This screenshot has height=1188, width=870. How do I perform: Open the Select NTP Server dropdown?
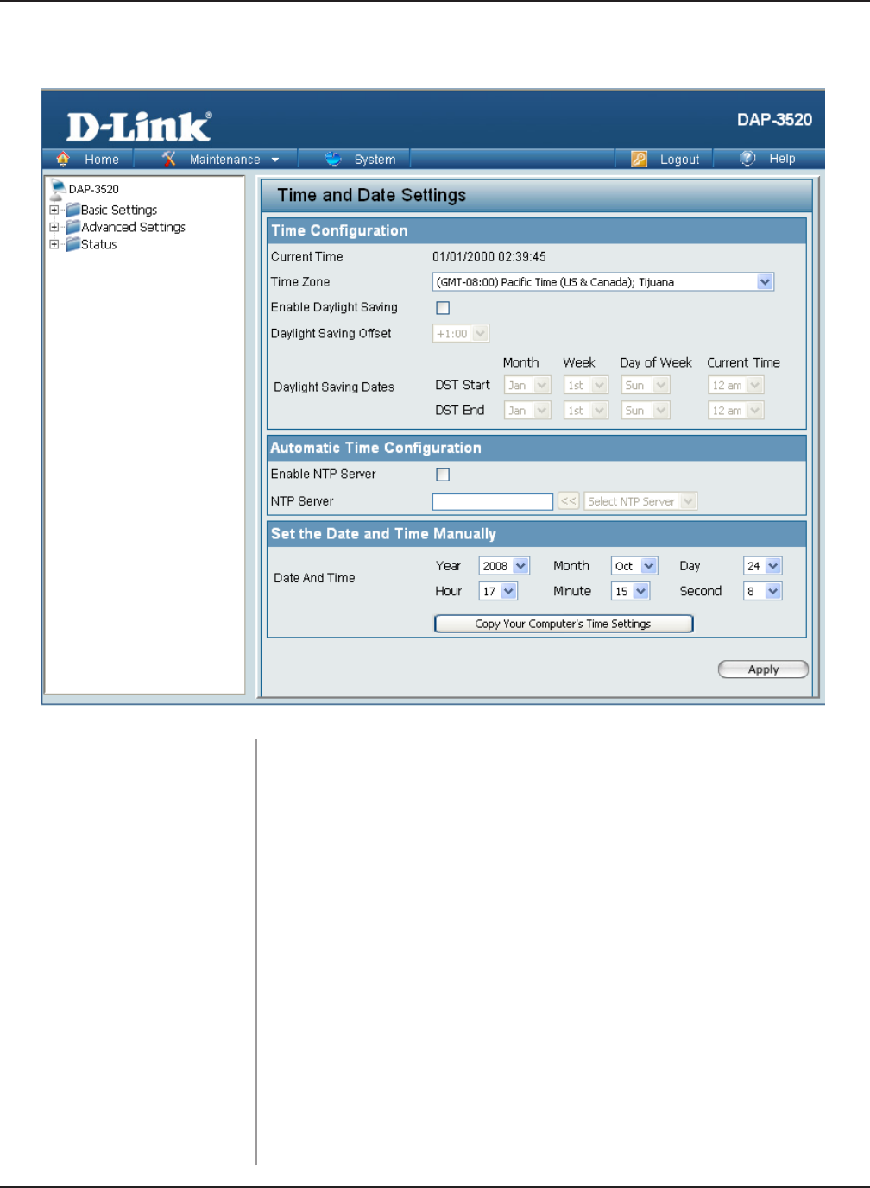click(640, 501)
